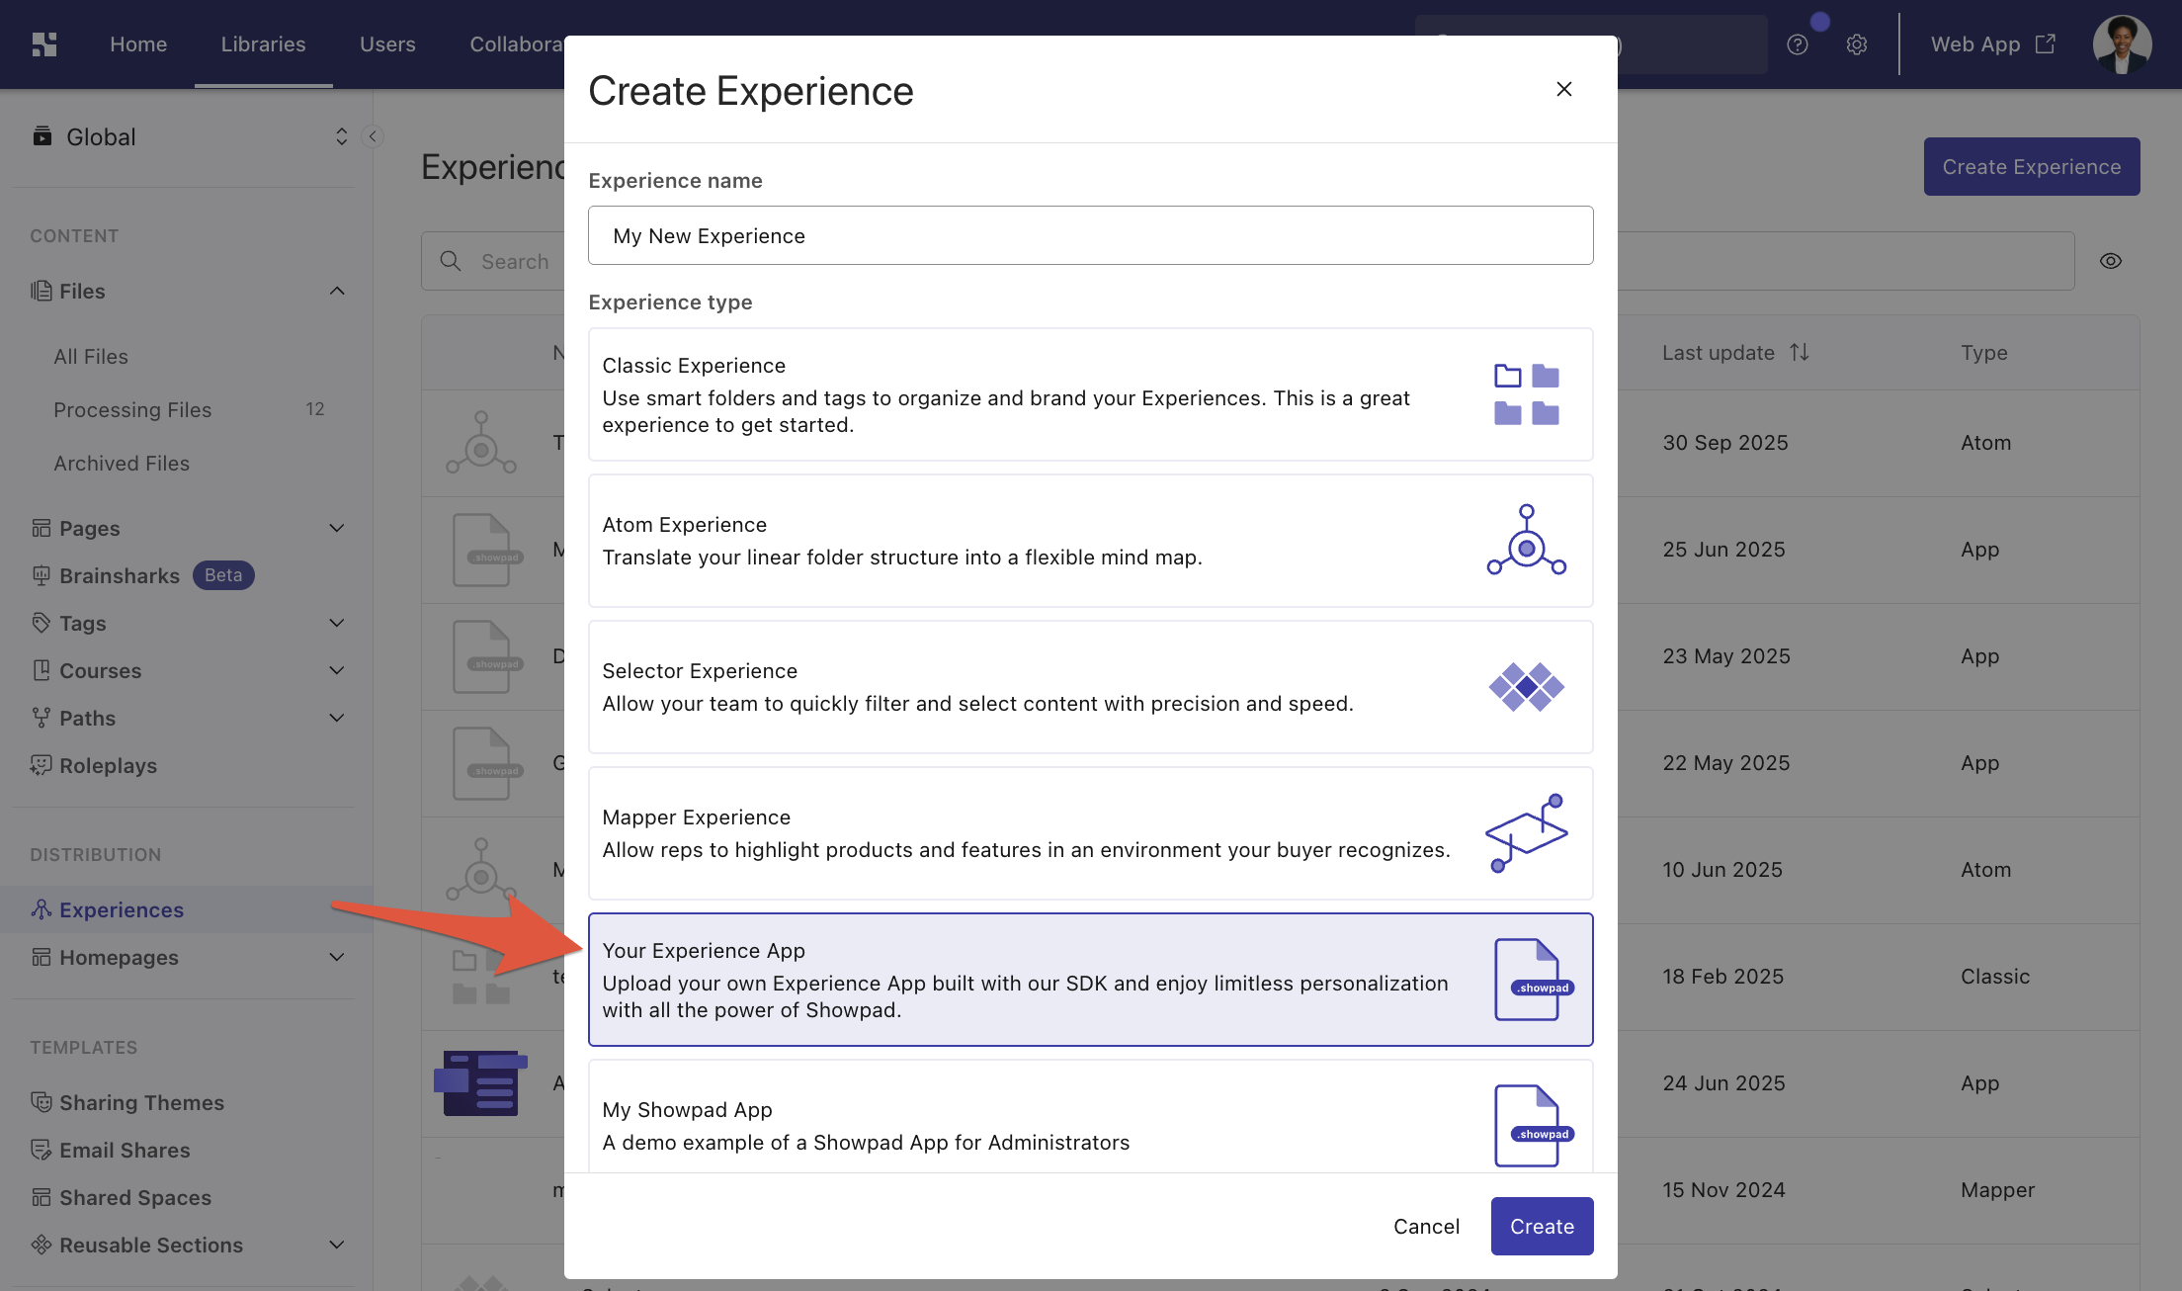Click the Selector Experience diamonds icon

click(x=1527, y=686)
